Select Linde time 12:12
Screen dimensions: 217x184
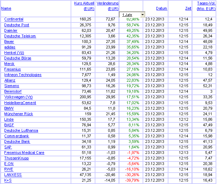183,120
